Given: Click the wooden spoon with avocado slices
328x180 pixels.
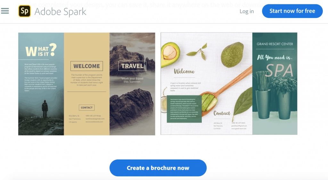Looking at the screenshot, I should [226, 91].
